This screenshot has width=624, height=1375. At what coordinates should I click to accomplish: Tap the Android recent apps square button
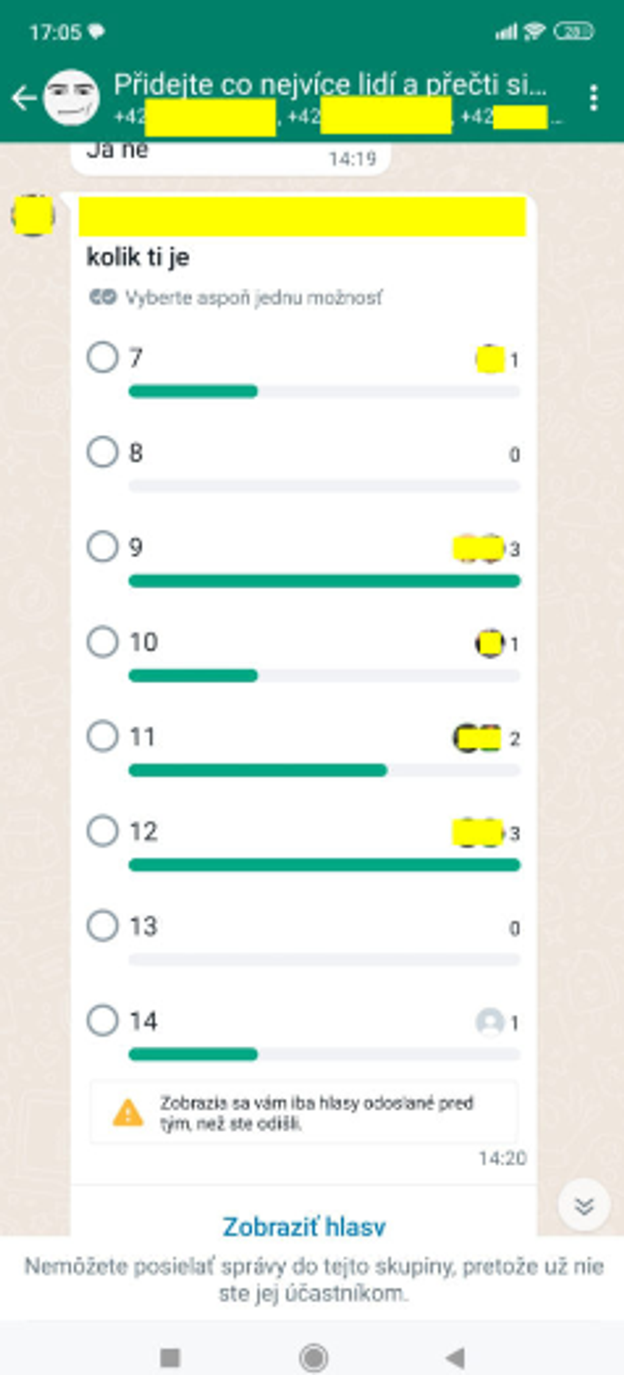click(x=170, y=1357)
